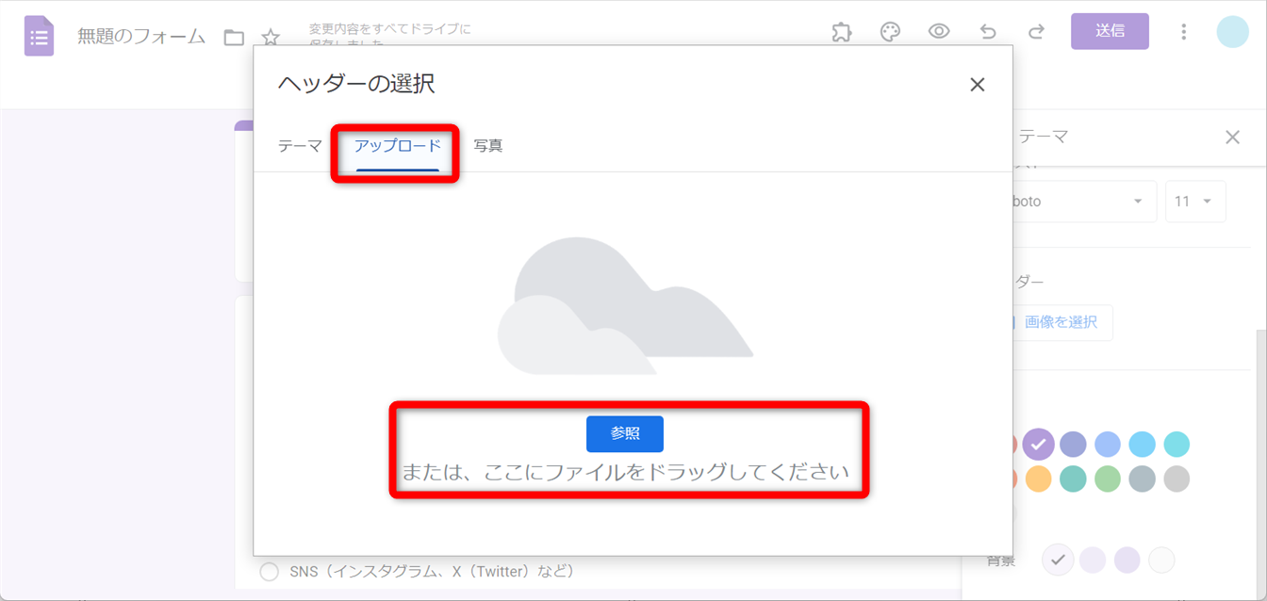Select the SNS radio button option
1267x601 pixels.
pos(270,572)
